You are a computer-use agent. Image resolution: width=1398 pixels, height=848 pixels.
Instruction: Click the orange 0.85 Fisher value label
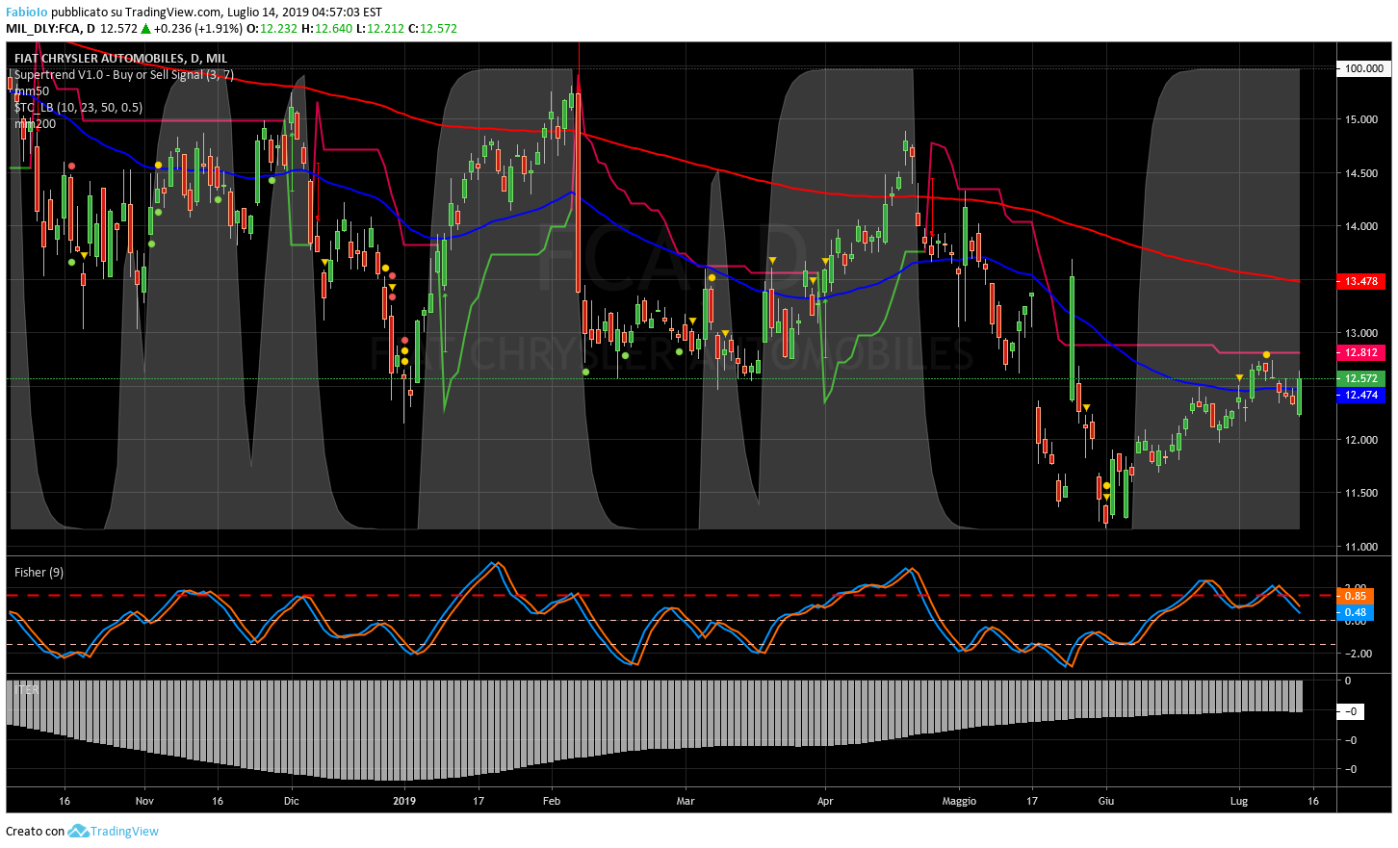1354,596
